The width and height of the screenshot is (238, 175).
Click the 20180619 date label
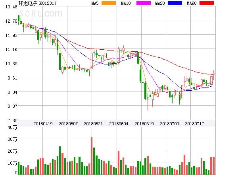pos(144,124)
